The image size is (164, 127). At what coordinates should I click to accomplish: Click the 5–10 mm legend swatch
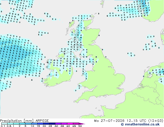(x=28, y=124)
